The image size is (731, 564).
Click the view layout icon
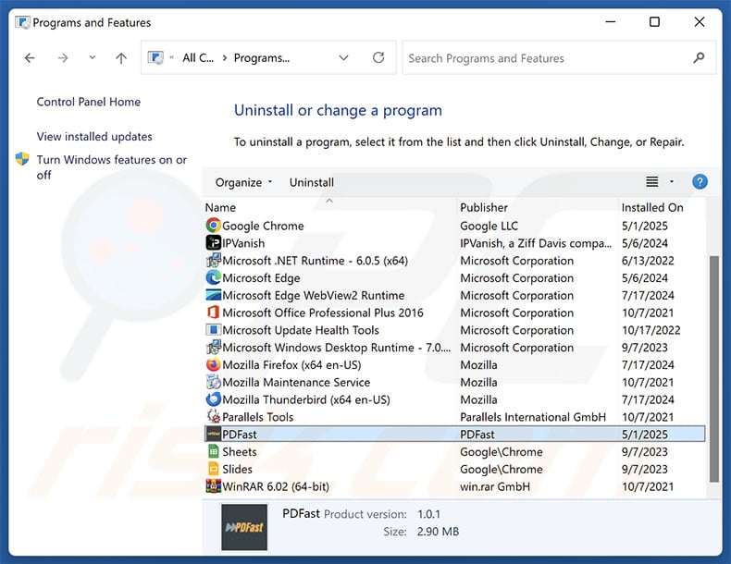pyautogui.click(x=651, y=181)
